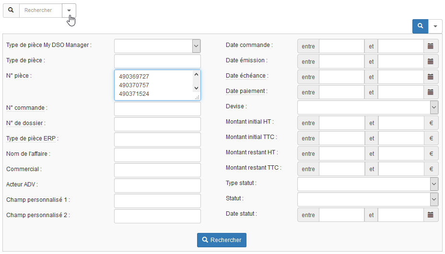The image size is (445, 254).
Task: Open the Type de pièce My DSO Manager dropdown
Action: (x=157, y=46)
